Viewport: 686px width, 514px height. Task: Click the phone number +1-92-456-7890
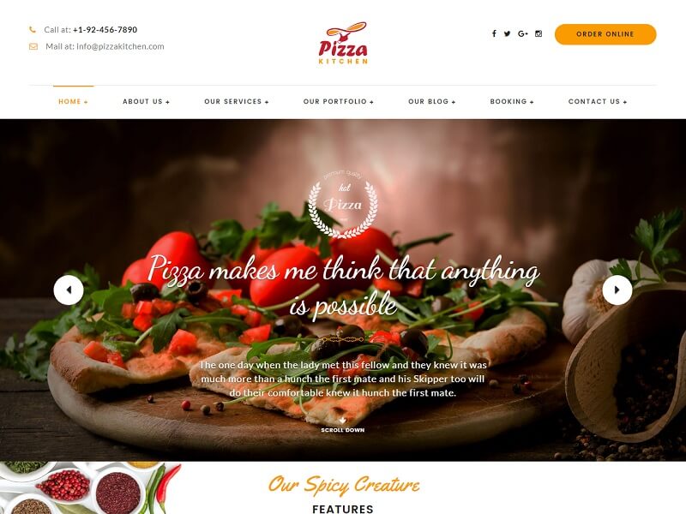(x=105, y=30)
